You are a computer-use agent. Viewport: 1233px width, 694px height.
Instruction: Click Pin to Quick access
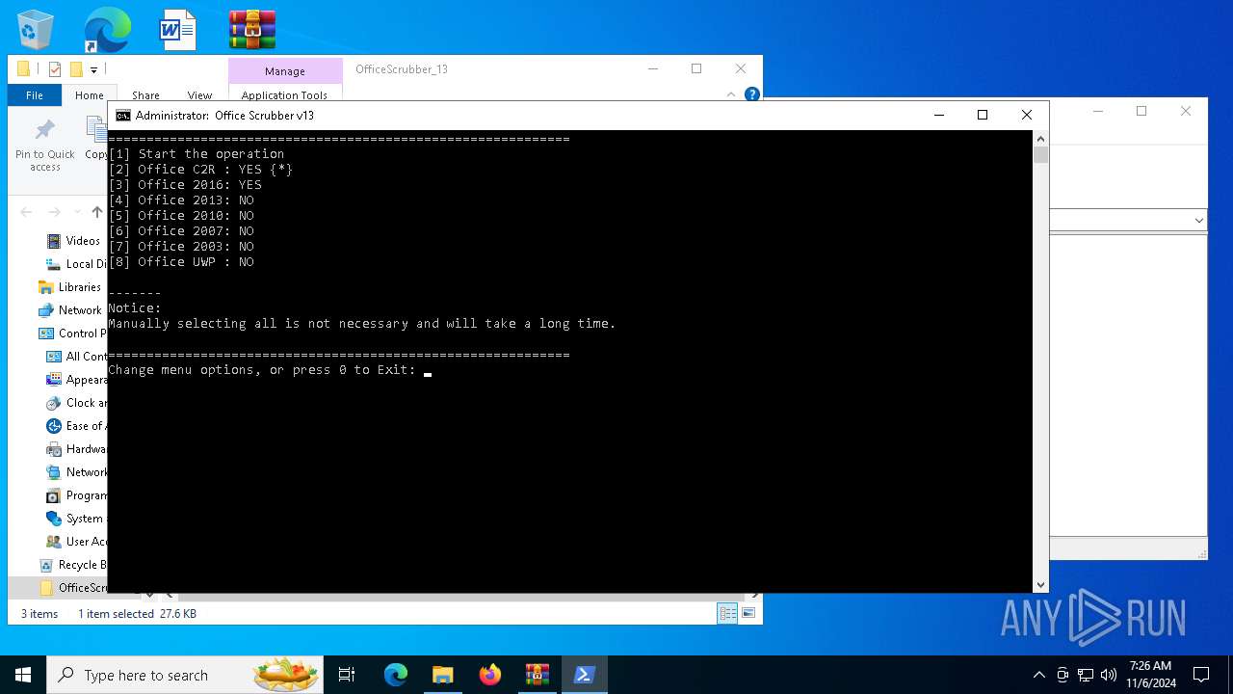(x=45, y=146)
